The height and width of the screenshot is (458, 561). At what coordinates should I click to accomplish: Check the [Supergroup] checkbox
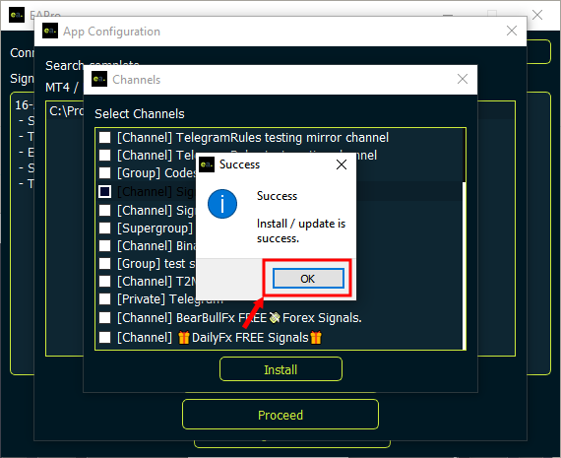pyautogui.click(x=105, y=228)
